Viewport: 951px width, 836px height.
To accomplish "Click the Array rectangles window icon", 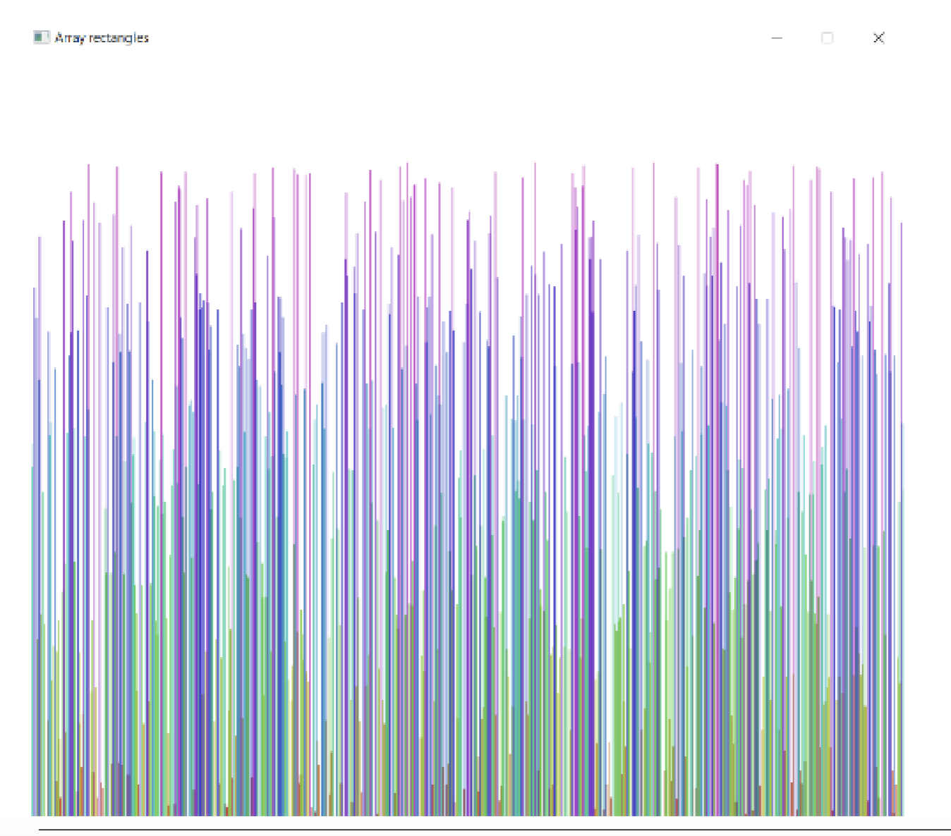I will click(42, 37).
